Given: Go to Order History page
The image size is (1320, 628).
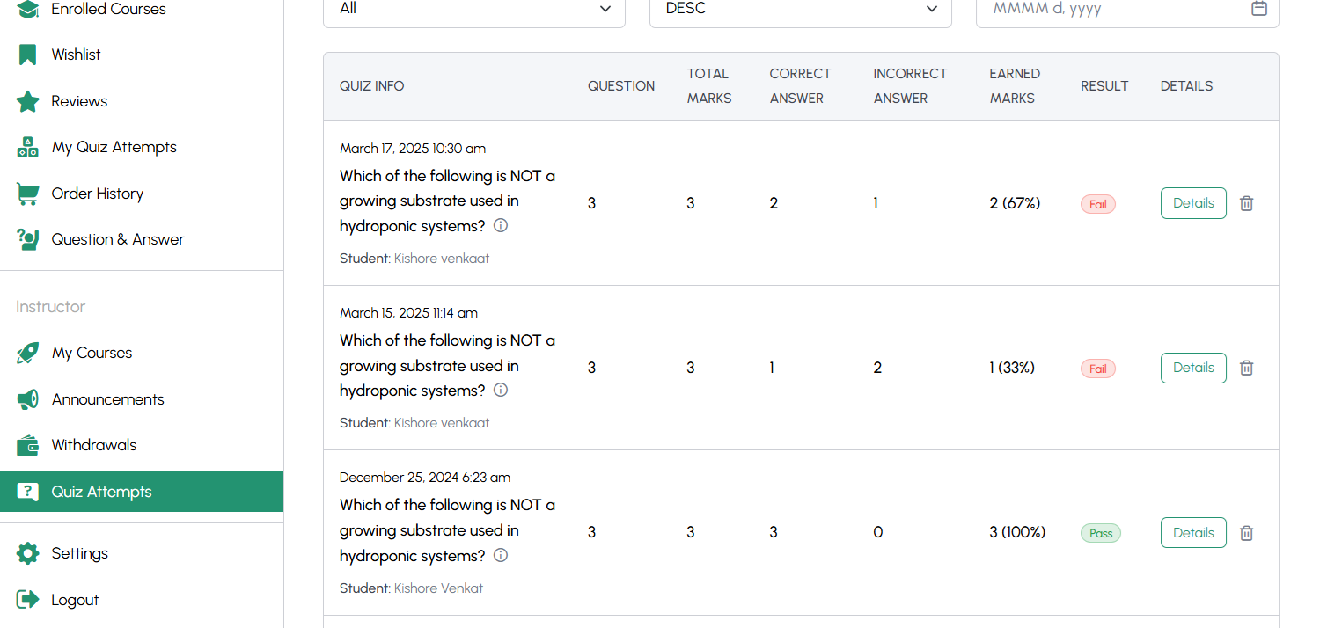Looking at the screenshot, I should click(x=97, y=194).
